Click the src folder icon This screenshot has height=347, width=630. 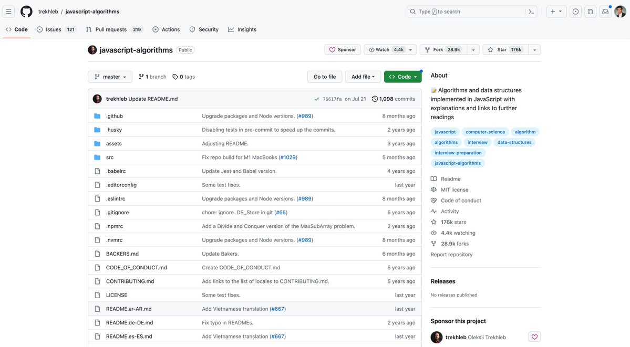(x=97, y=157)
